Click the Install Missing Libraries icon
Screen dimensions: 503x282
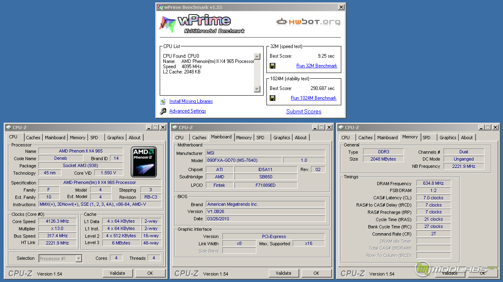163,101
